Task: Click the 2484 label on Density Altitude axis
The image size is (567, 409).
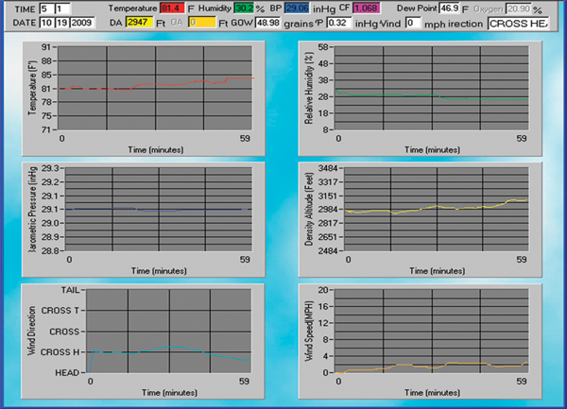Action: click(328, 250)
